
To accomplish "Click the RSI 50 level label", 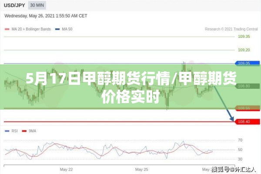I will (240, 150).
